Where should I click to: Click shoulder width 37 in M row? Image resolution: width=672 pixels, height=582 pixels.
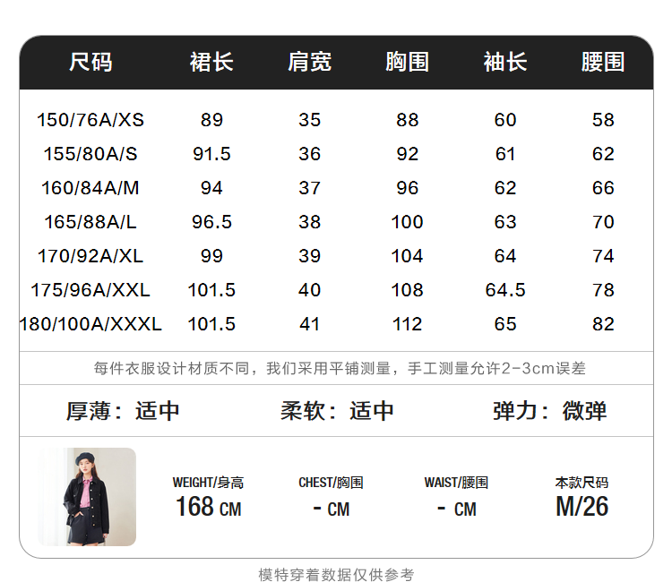309,188
